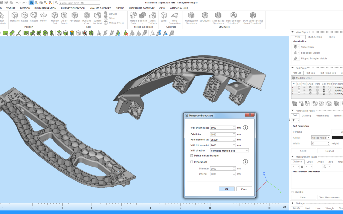The width and height of the screenshot is (343, 214).
Task: Open the Cut or Punch tool
Action: click(64, 18)
